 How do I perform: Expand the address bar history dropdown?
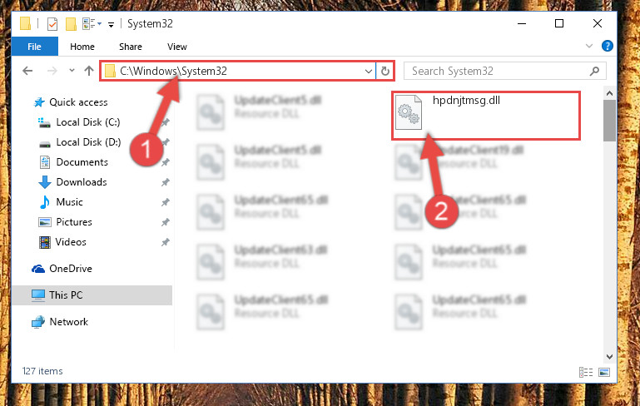[x=368, y=72]
